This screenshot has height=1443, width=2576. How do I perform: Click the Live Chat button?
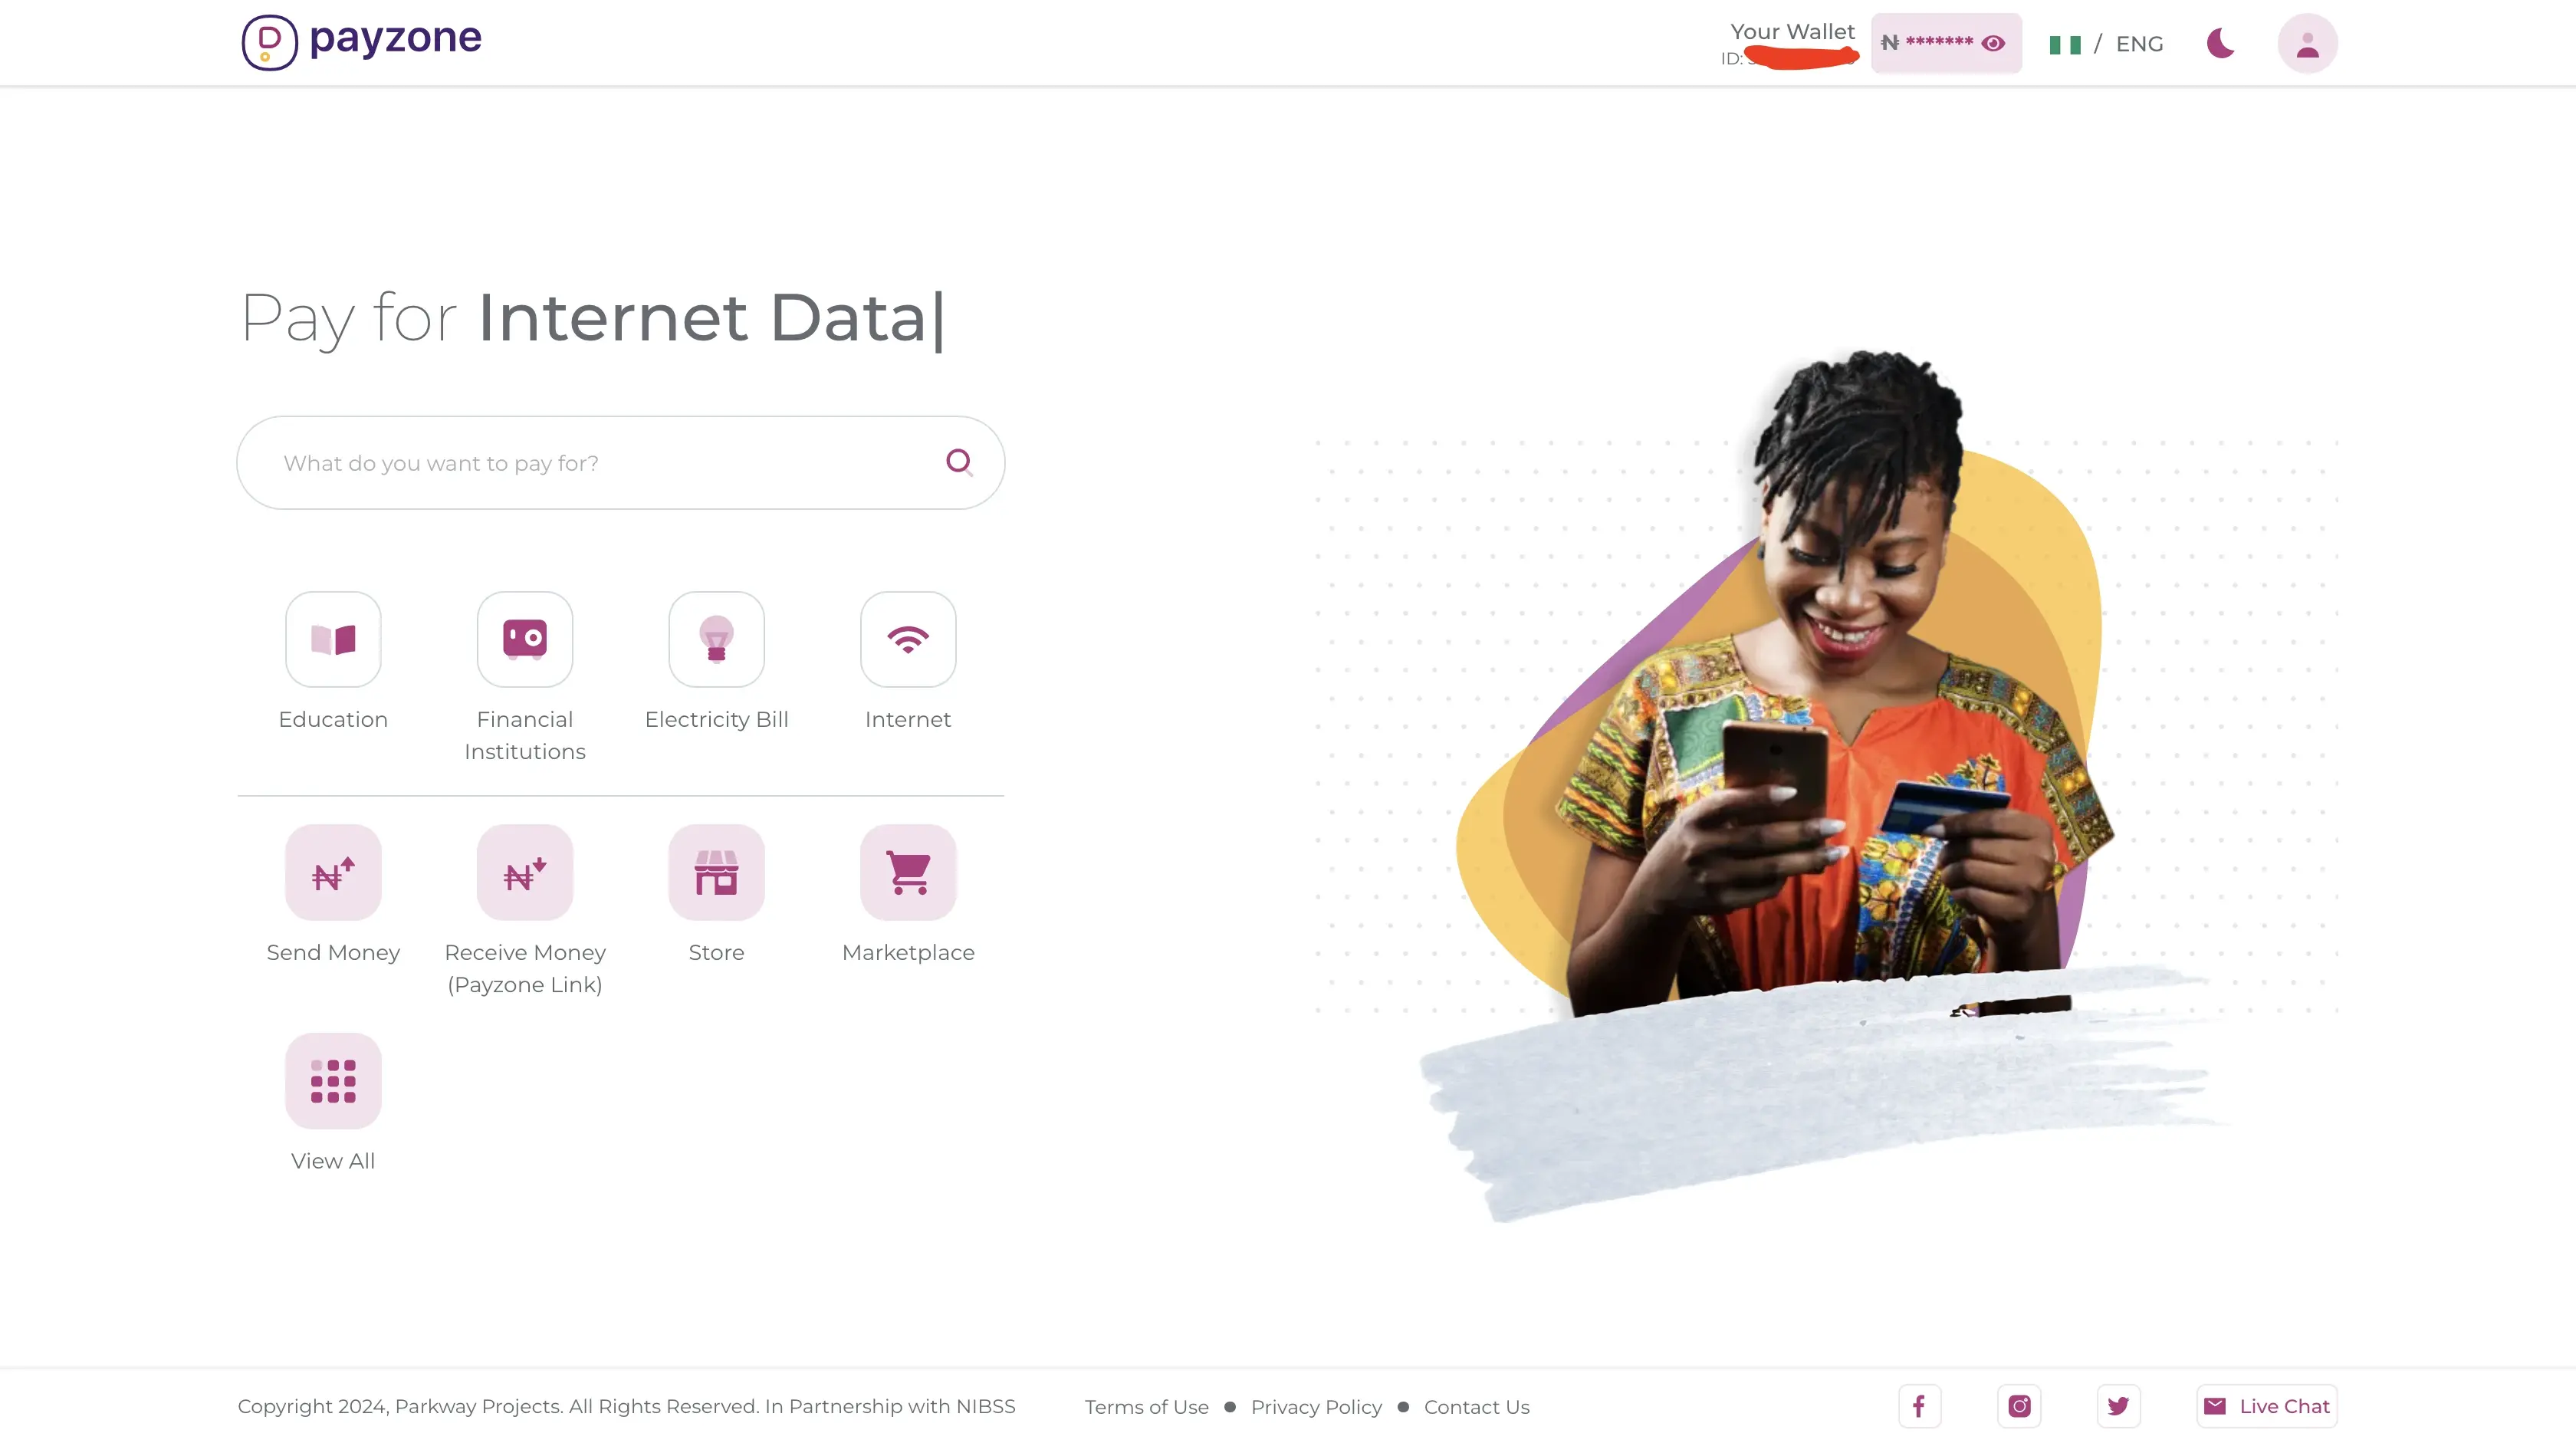click(2270, 1406)
